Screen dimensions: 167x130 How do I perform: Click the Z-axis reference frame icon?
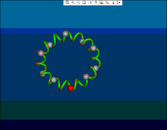pos(113,3)
